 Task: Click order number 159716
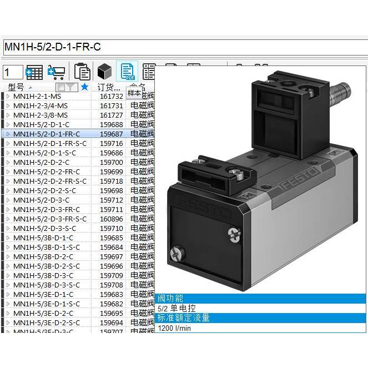(x=112, y=143)
